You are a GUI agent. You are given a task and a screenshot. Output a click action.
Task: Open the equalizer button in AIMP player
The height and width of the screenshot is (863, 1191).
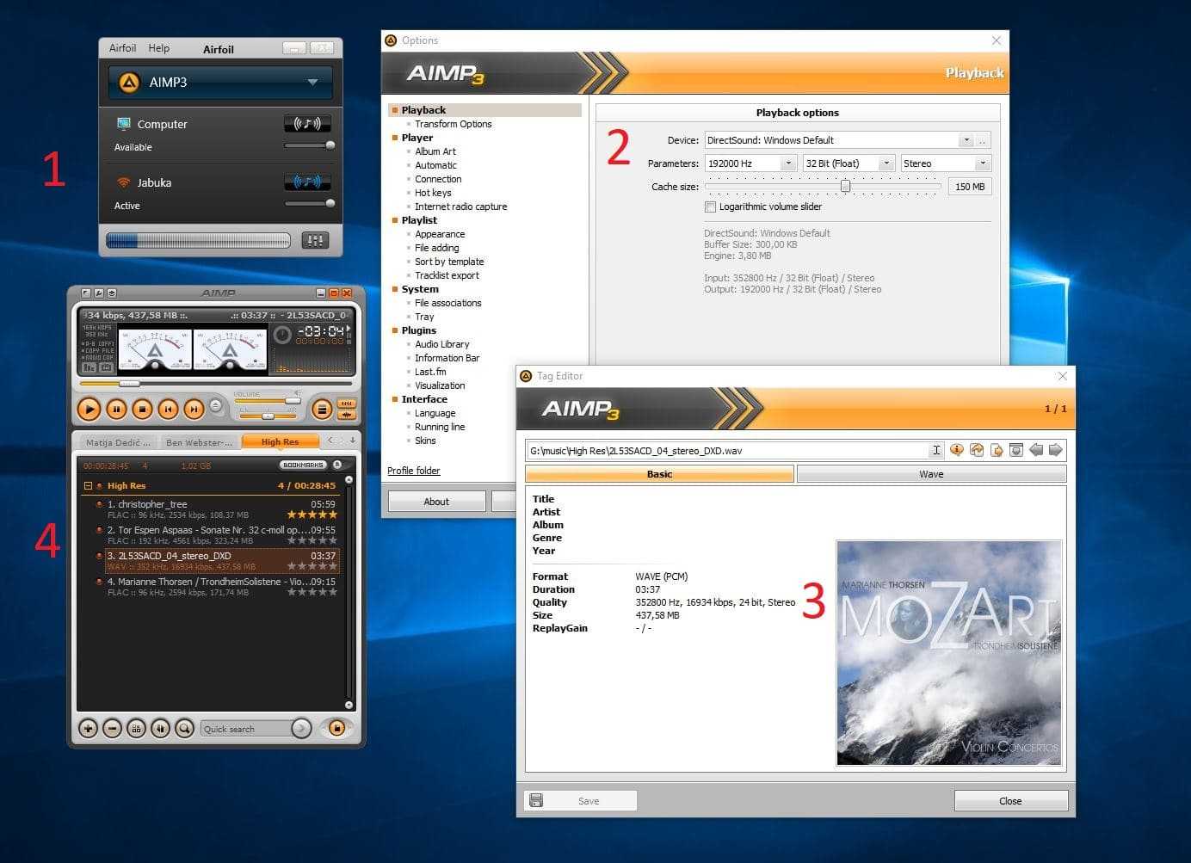click(346, 404)
